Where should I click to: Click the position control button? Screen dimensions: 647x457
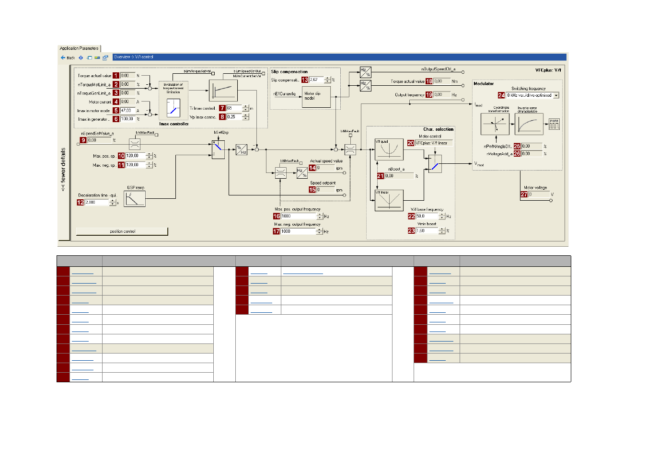coord(122,231)
